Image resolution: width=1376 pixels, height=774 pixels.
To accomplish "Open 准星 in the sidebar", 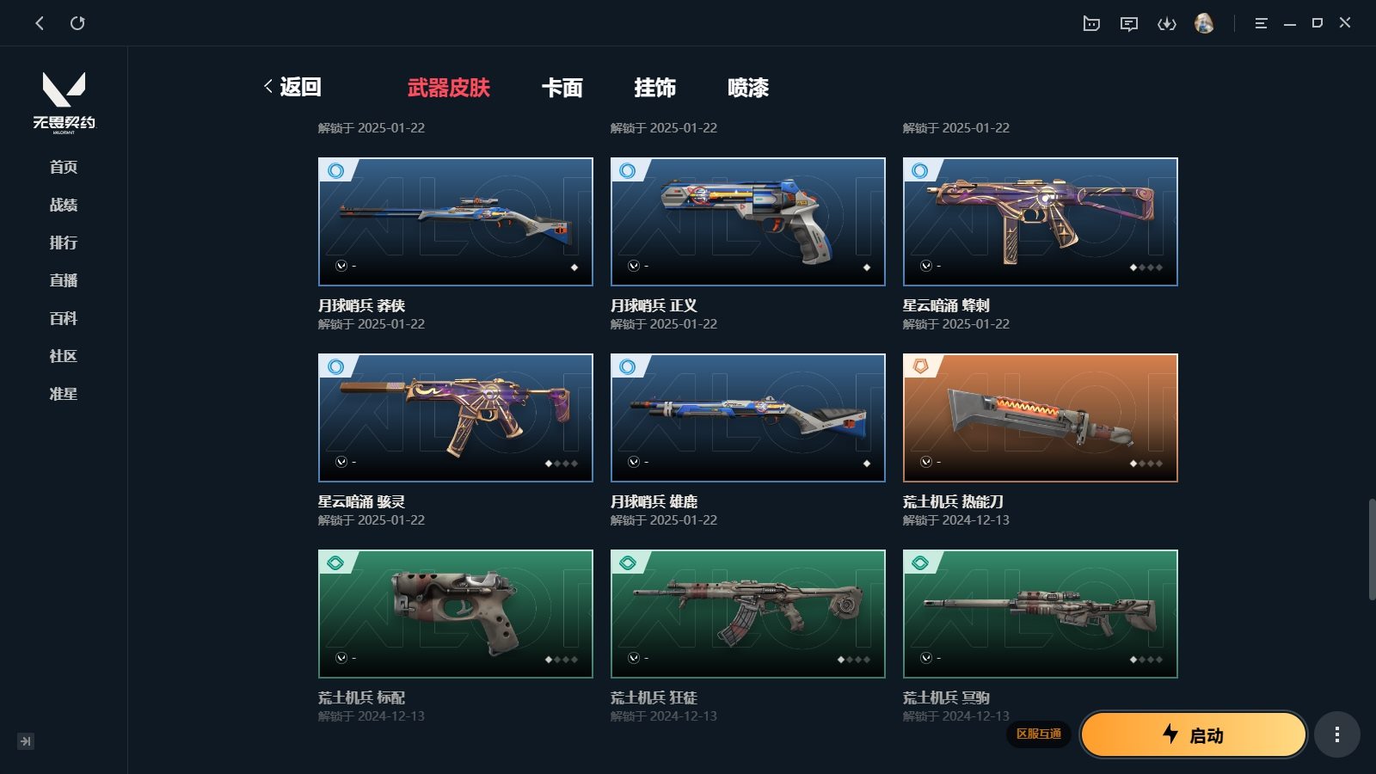I will [64, 394].
